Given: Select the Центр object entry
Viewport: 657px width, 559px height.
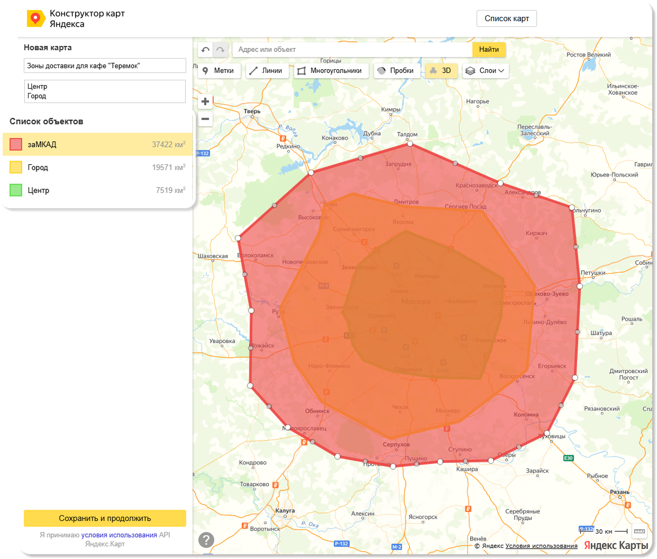Looking at the screenshot, I should point(98,190).
